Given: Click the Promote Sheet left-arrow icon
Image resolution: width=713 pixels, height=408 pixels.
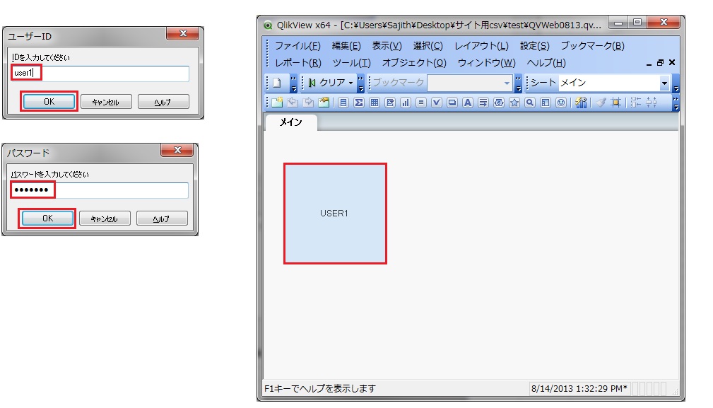Looking at the screenshot, I should 293,103.
